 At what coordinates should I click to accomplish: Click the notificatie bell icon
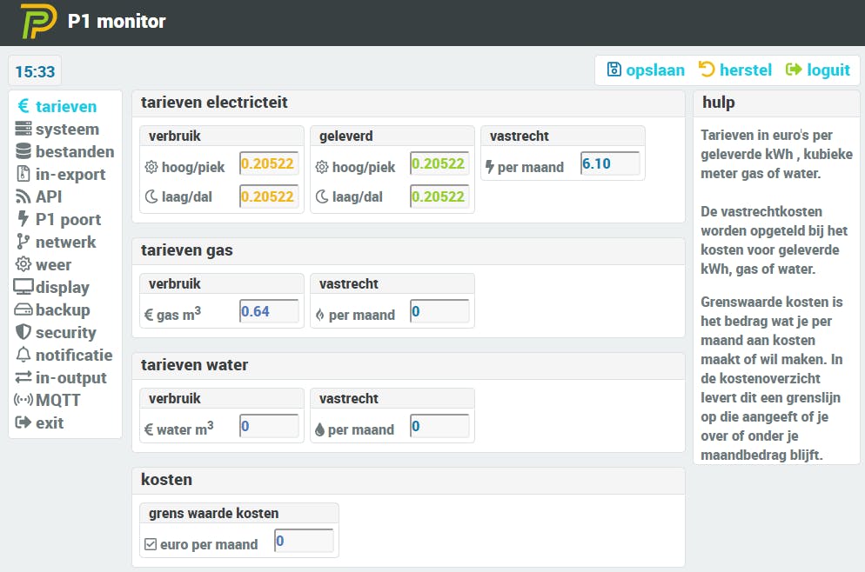click(x=23, y=356)
